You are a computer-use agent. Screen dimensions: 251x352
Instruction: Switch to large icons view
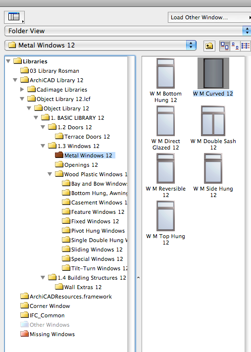click(224, 46)
